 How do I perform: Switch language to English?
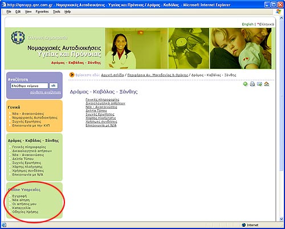247,24
